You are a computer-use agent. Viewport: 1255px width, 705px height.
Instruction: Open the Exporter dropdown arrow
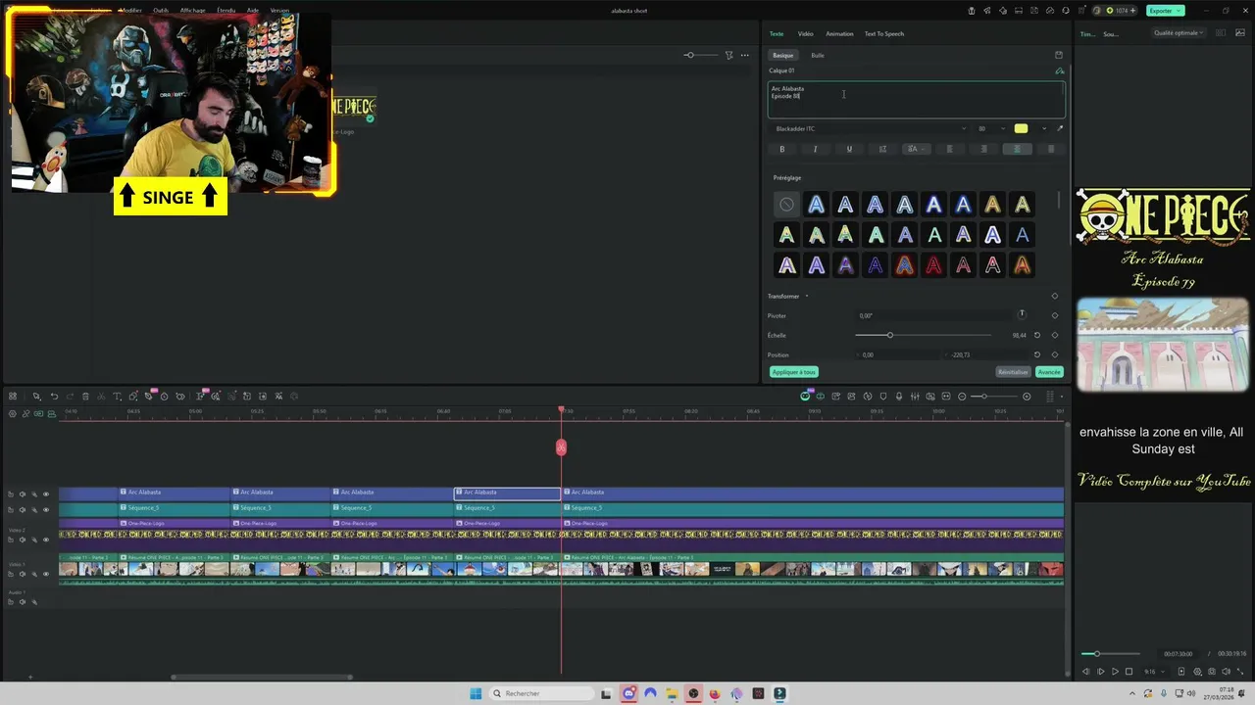click(x=1180, y=11)
